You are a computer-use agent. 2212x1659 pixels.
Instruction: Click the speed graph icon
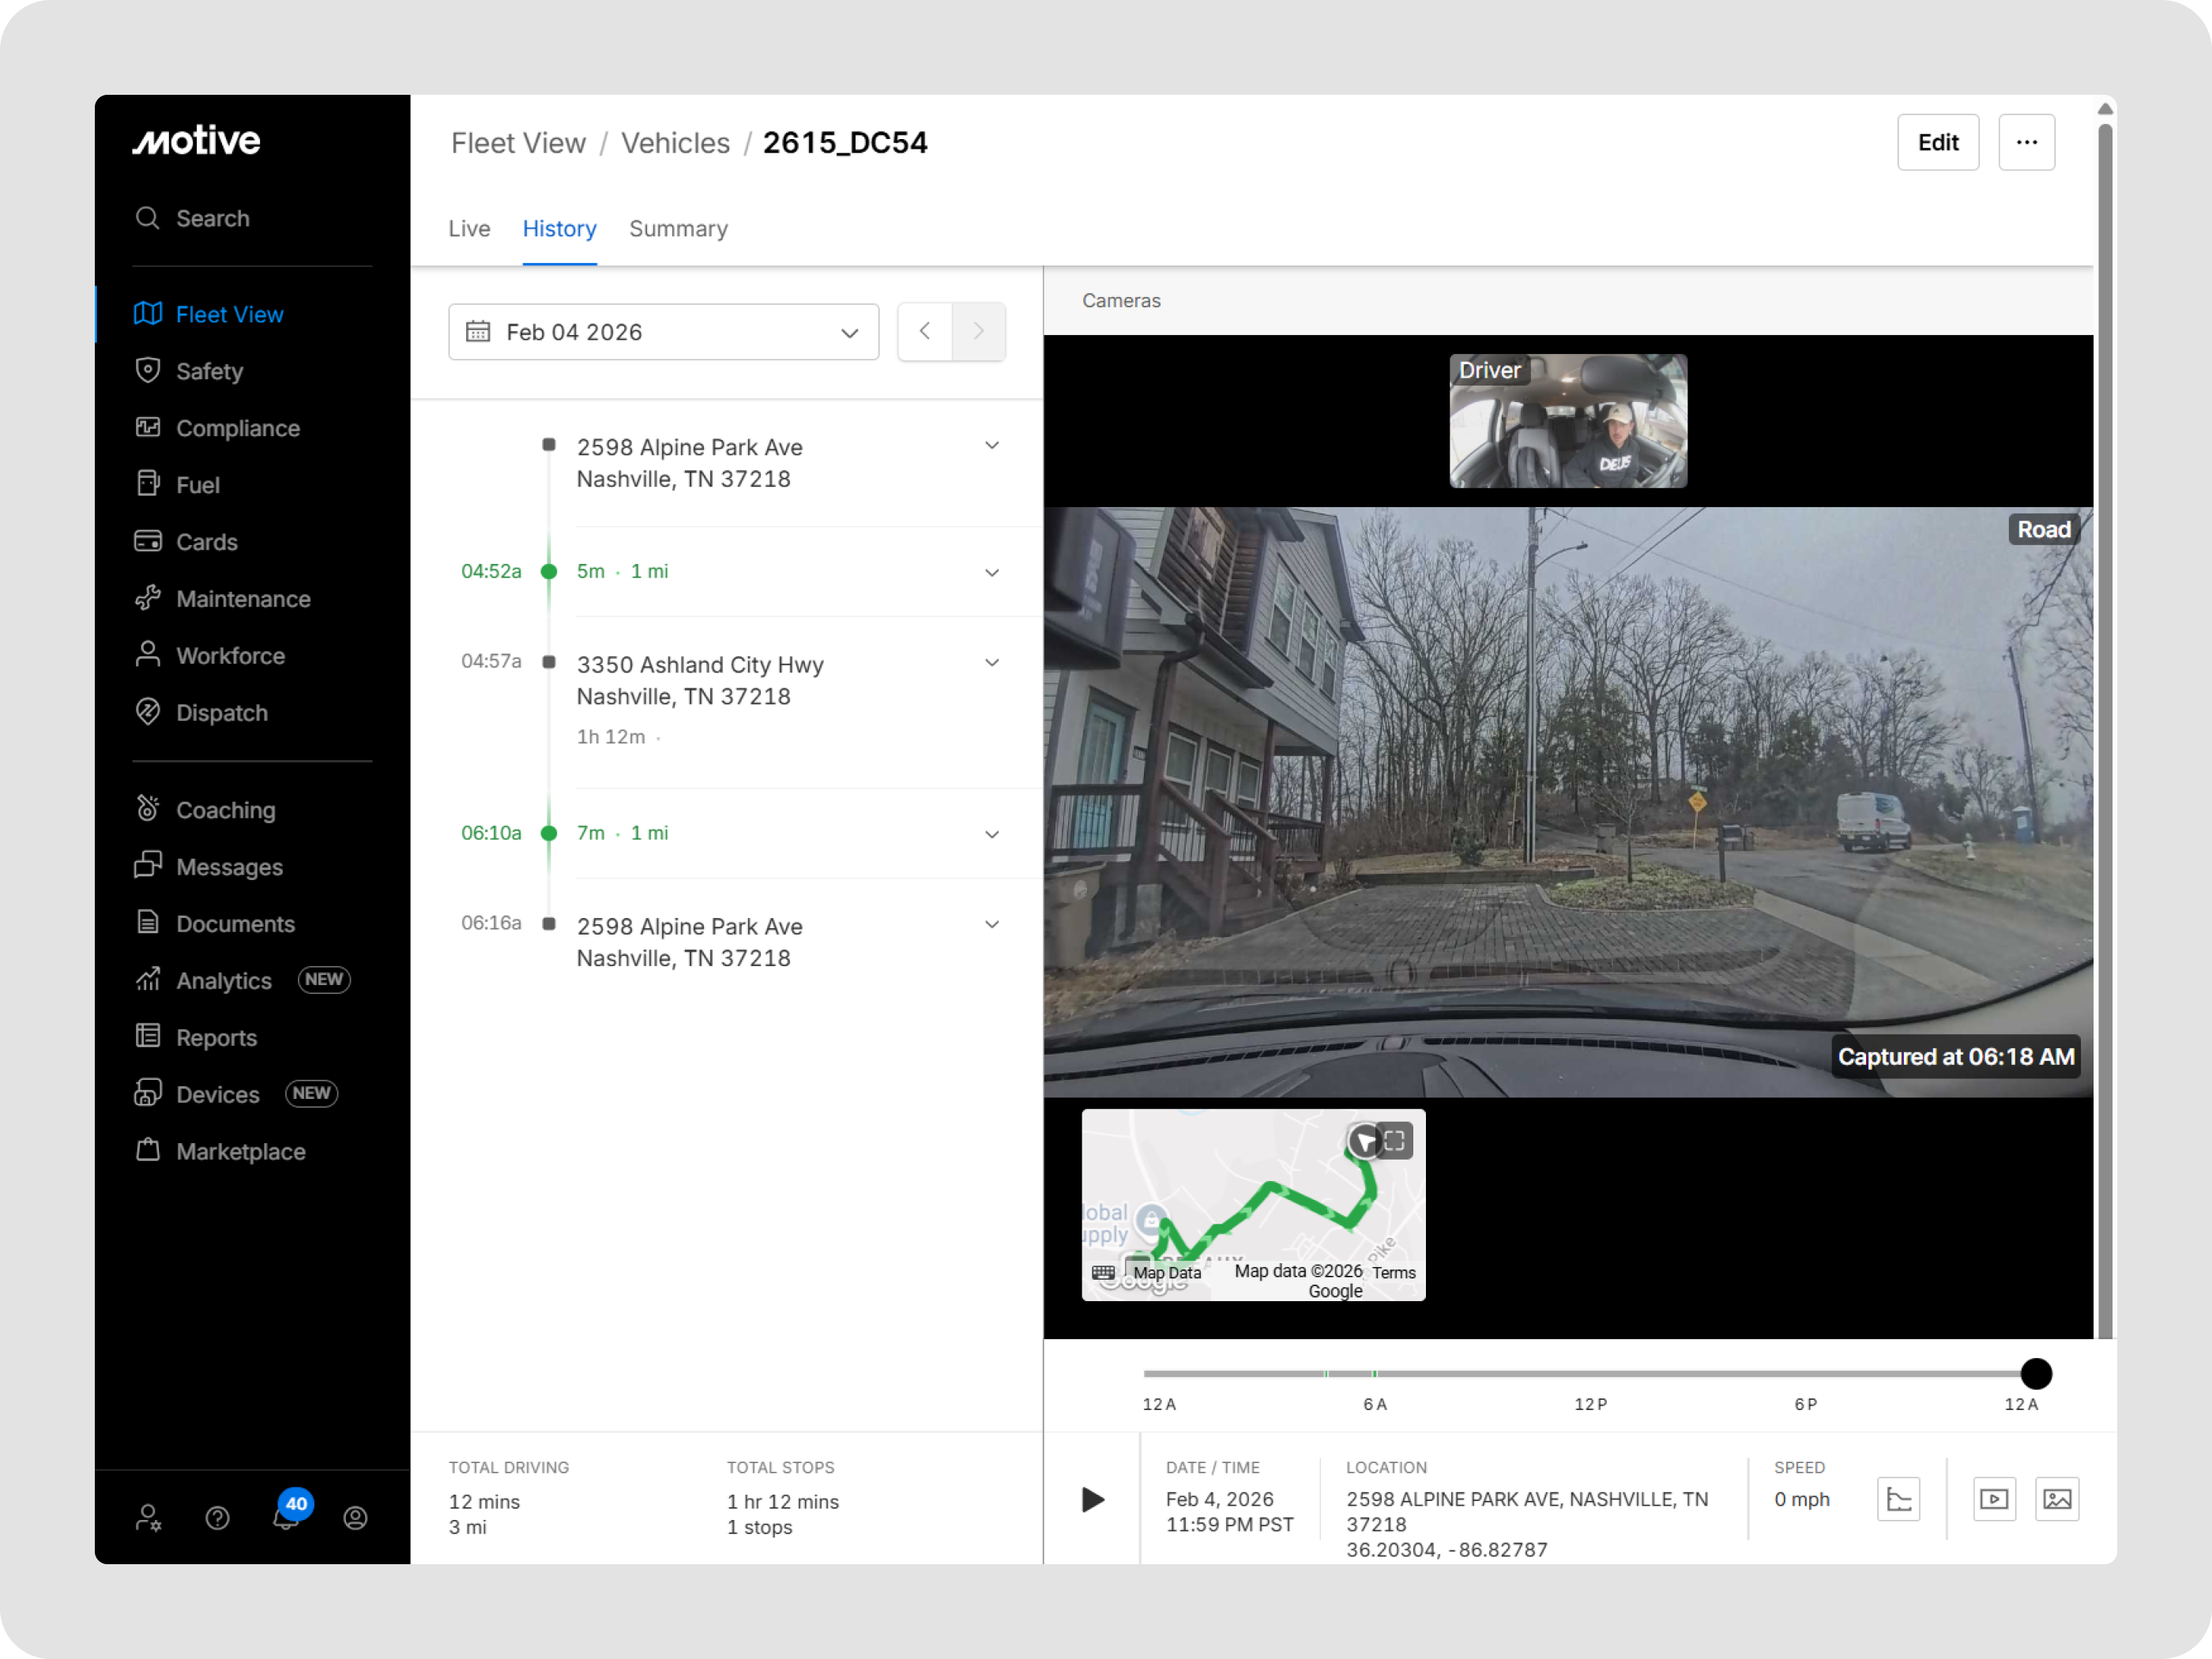pos(1898,1499)
